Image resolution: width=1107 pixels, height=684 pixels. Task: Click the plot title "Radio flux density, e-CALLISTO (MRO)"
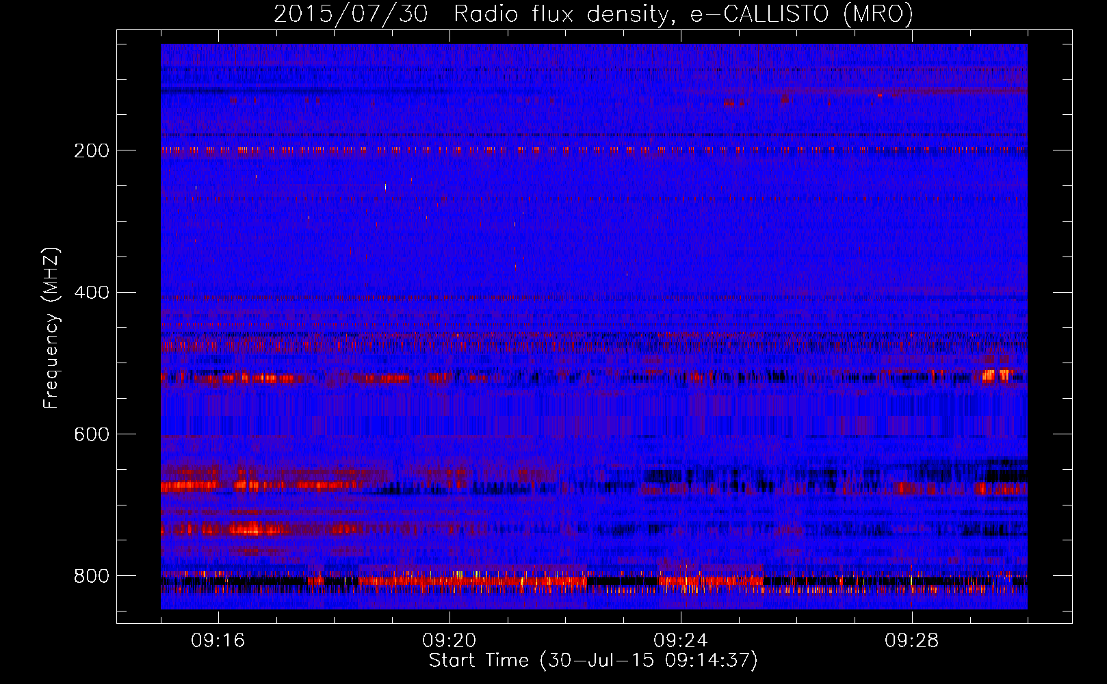(x=683, y=14)
